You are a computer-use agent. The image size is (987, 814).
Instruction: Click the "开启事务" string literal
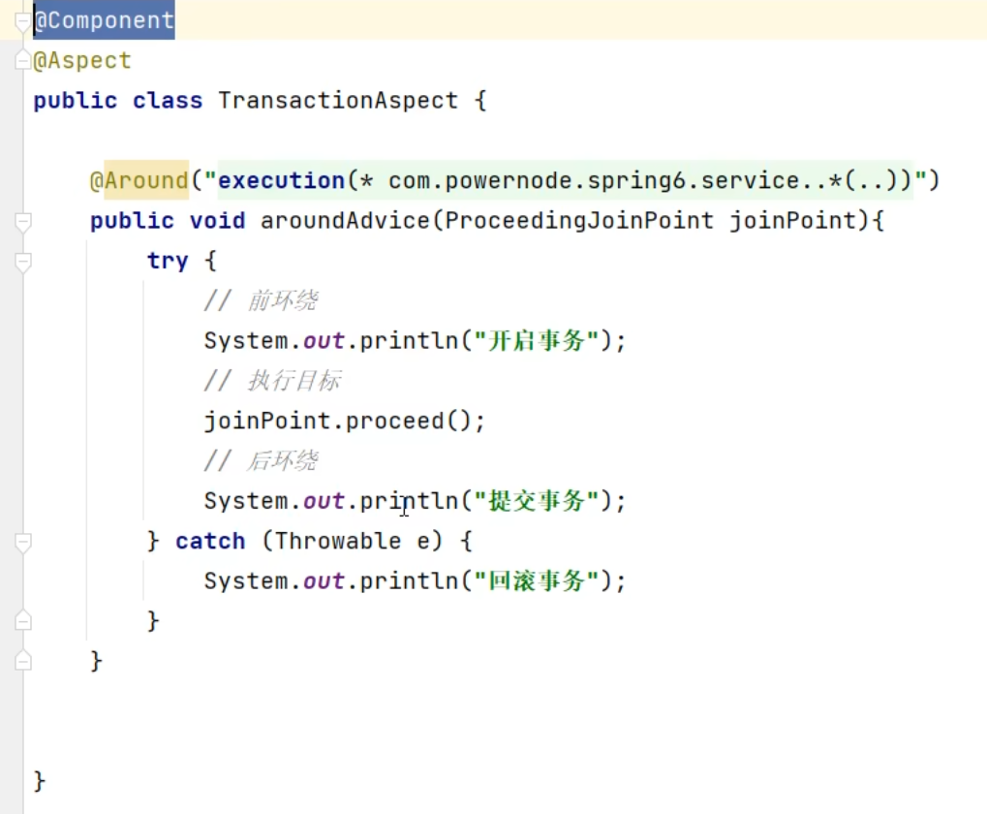pos(536,341)
